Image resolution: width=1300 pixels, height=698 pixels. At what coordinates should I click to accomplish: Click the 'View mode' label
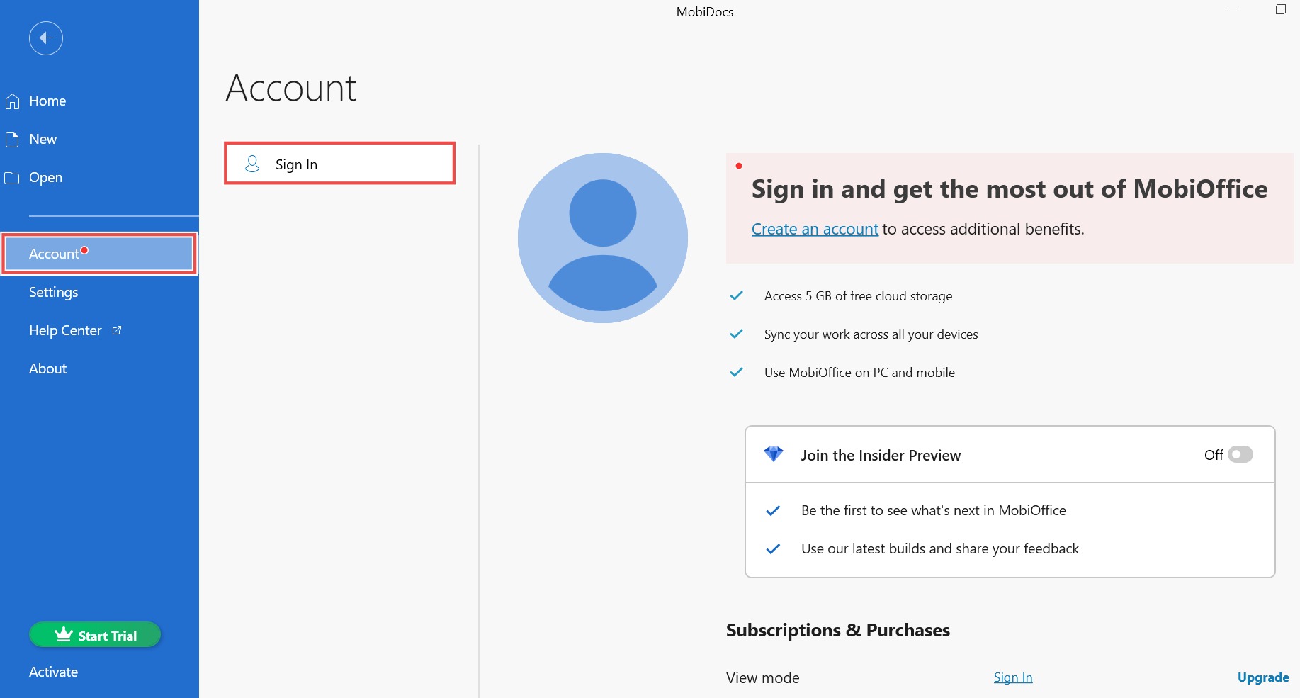pyautogui.click(x=763, y=678)
